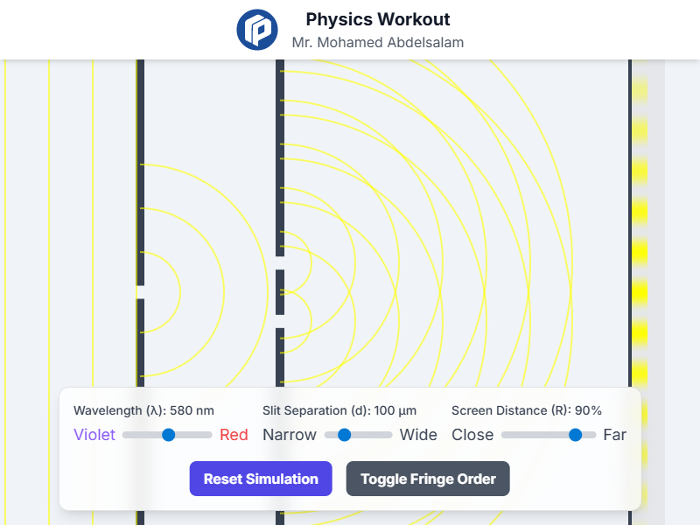The width and height of the screenshot is (700, 525).
Task: Select the slit separation slider thumb
Action: point(346,435)
